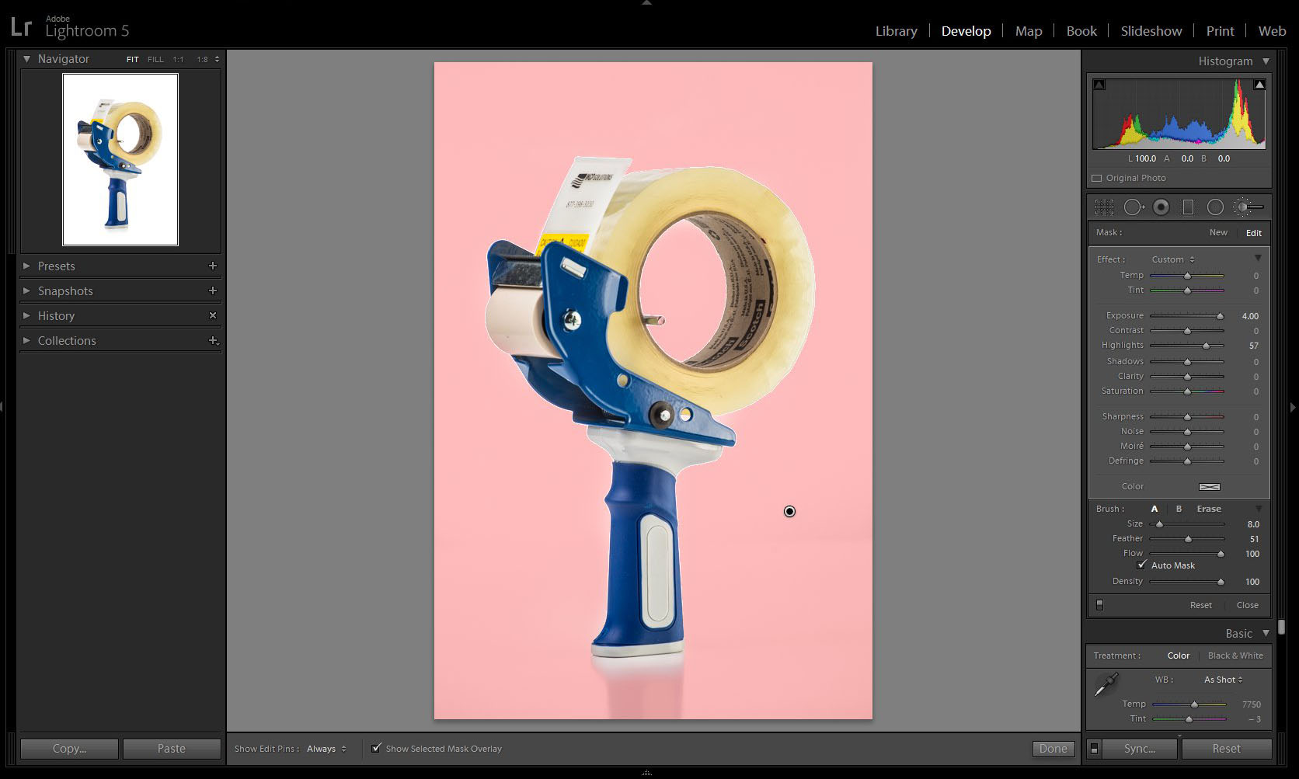Viewport: 1299px width, 779px height.
Task: Select the Radial Filter tool
Action: point(1215,207)
